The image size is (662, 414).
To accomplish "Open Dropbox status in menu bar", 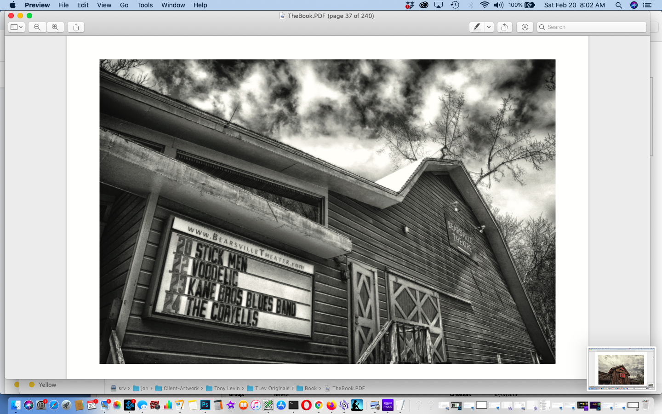I will (410, 5).
